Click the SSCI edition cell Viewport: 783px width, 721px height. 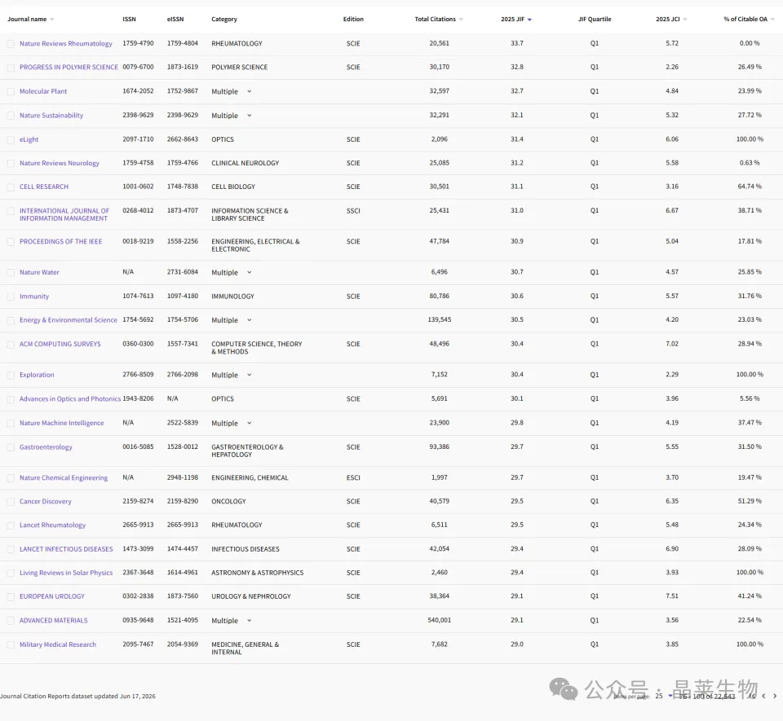tap(353, 211)
